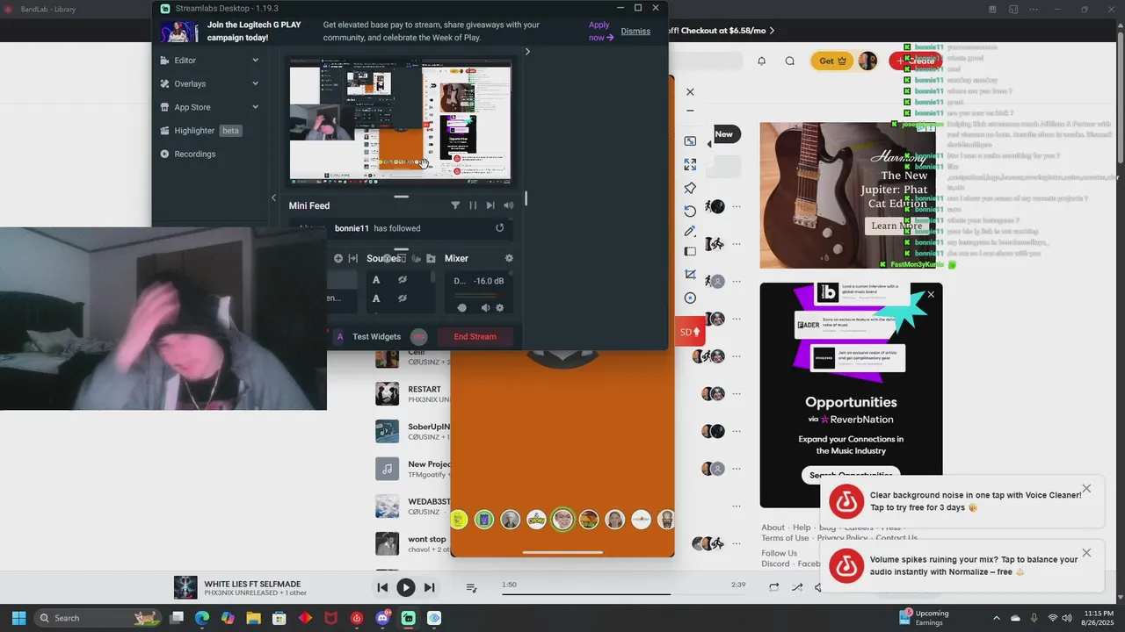Image resolution: width=1125 pixels, height=632 pixels.
Task: Open the Help footer link
Action: (801, 528)
